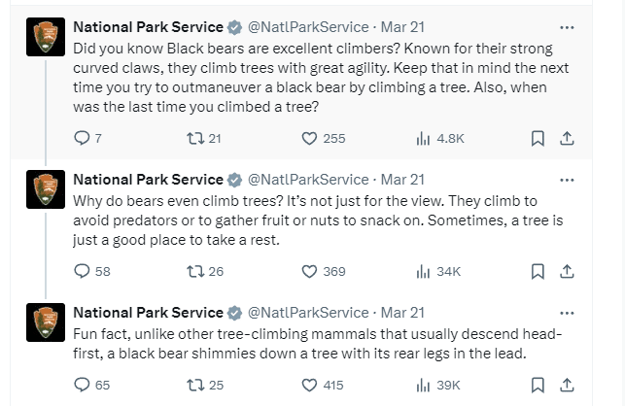Bookmark the first black bear tweet
The image size is (625, 406).
click(x=536, y=139)
